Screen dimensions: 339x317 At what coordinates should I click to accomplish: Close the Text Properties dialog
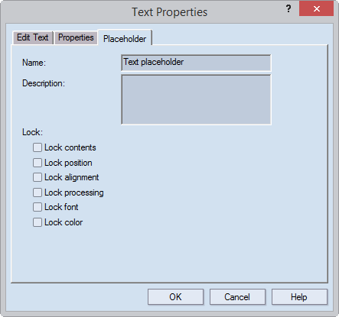[316, 9]
